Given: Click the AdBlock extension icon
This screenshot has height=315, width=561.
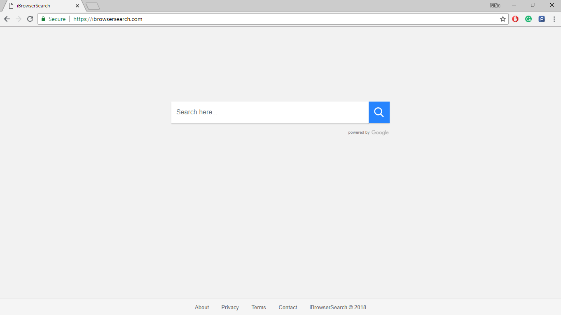Looking at the screenshot, I should point(515,19).
